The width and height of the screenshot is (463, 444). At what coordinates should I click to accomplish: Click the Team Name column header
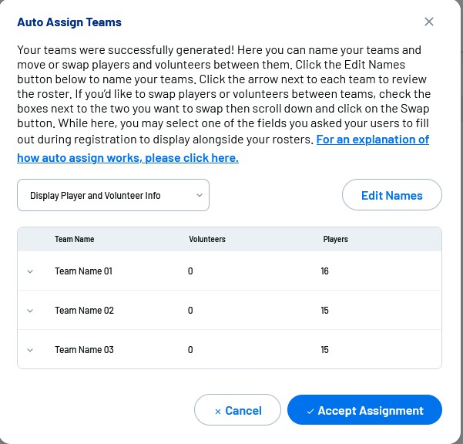(x=75, y=240)
